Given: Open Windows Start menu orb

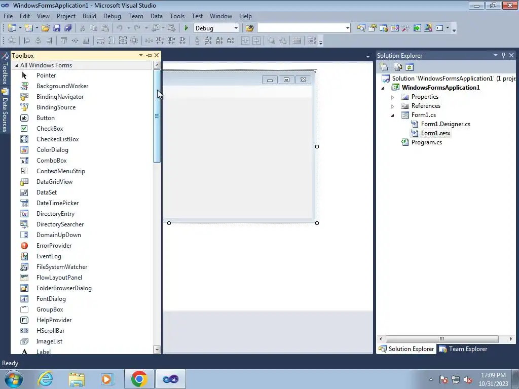Looking at the screenshot, I should [x=14, y=379].
